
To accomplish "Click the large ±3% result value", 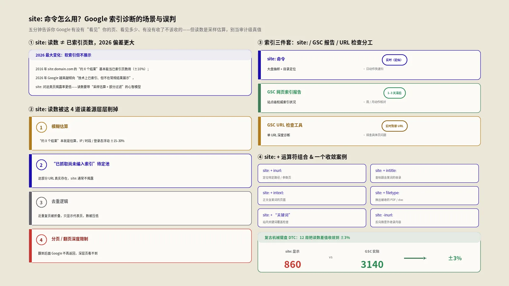I will 455,258.
